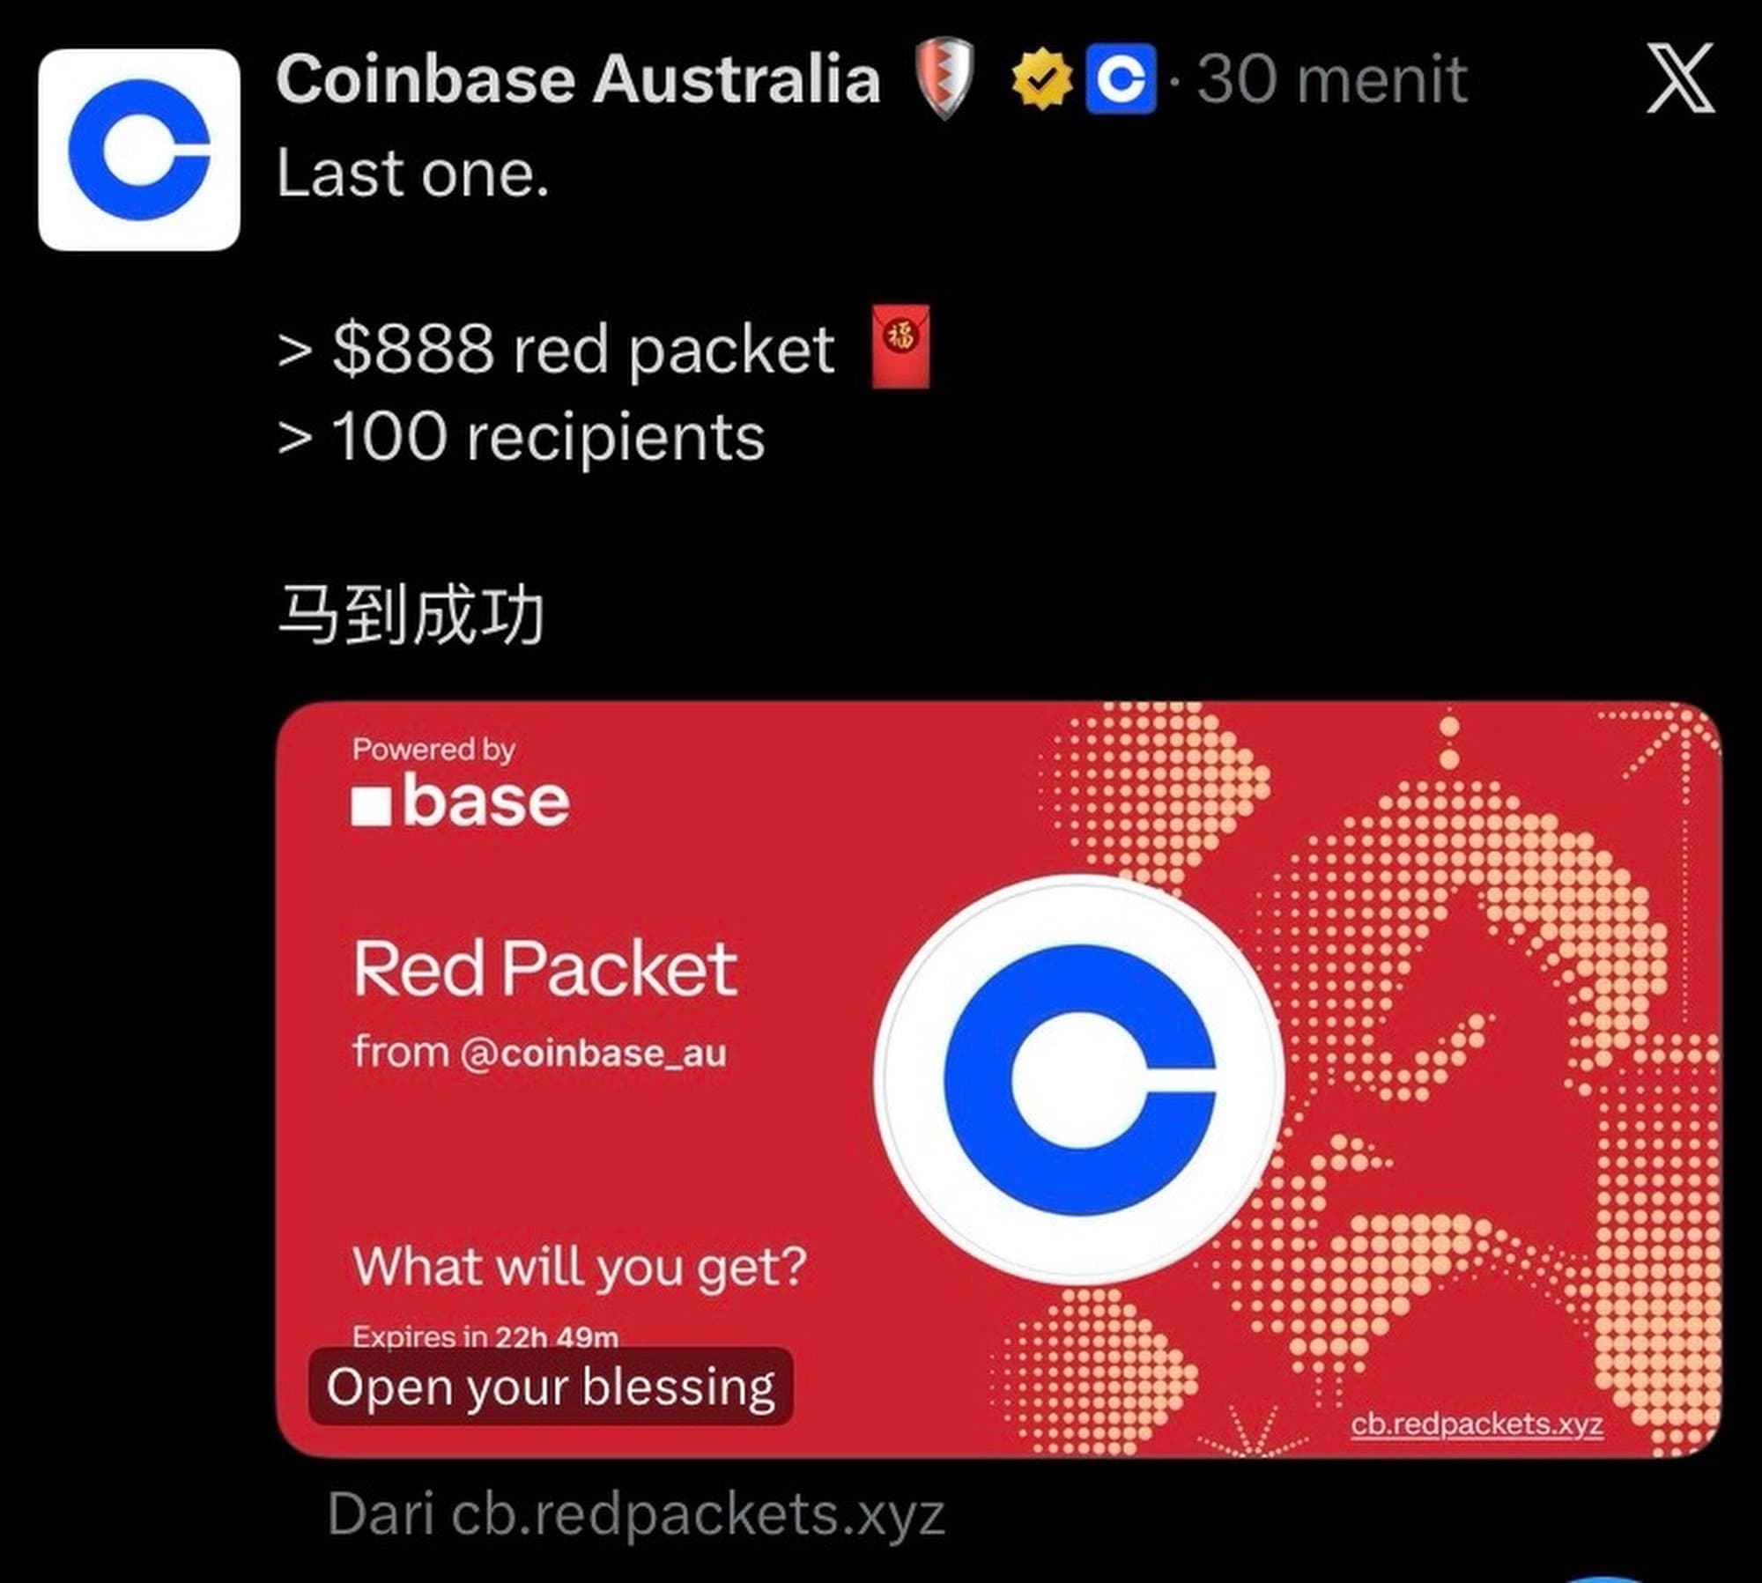Click the Red Packet title text
The height and width of the screenshot is (1583, 1762).
coord(544,969)
